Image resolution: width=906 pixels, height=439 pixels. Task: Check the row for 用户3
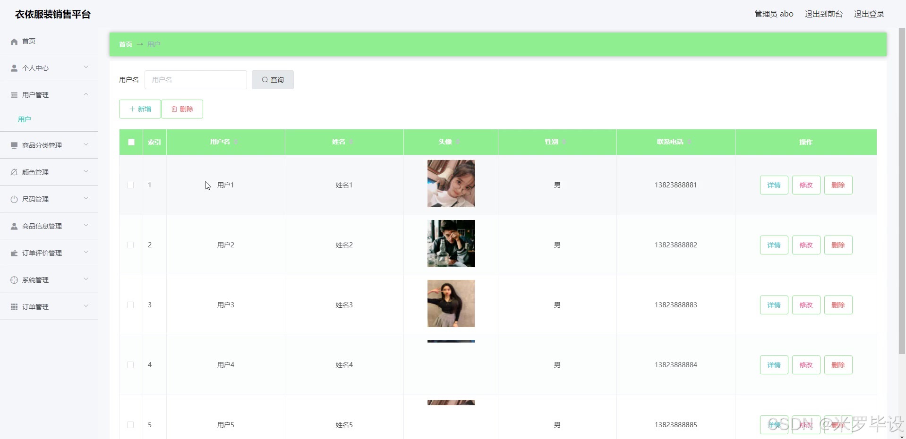coord(130,305)
